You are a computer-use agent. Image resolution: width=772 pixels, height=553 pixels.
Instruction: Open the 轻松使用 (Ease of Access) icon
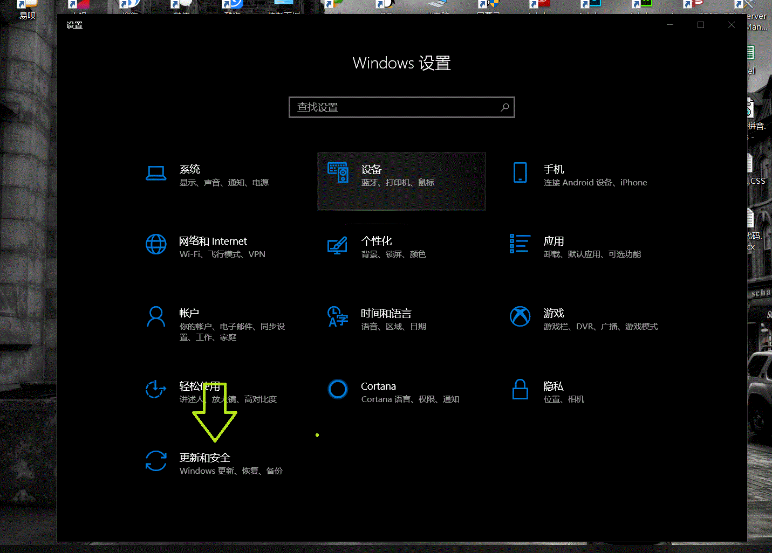pyautogui.click(x=156, y=389)
